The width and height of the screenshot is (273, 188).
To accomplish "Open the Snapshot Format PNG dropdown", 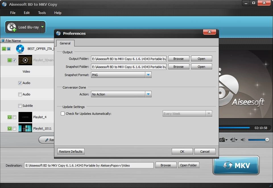I will [121, 75].
